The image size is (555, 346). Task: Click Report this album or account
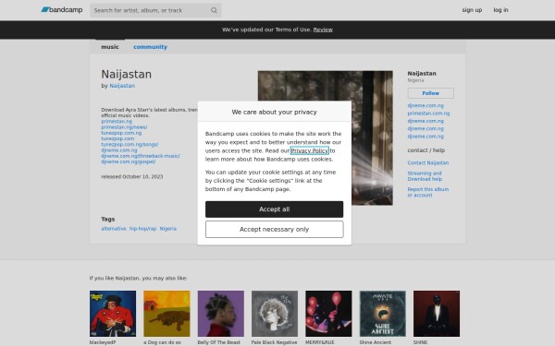click(428, 192)
